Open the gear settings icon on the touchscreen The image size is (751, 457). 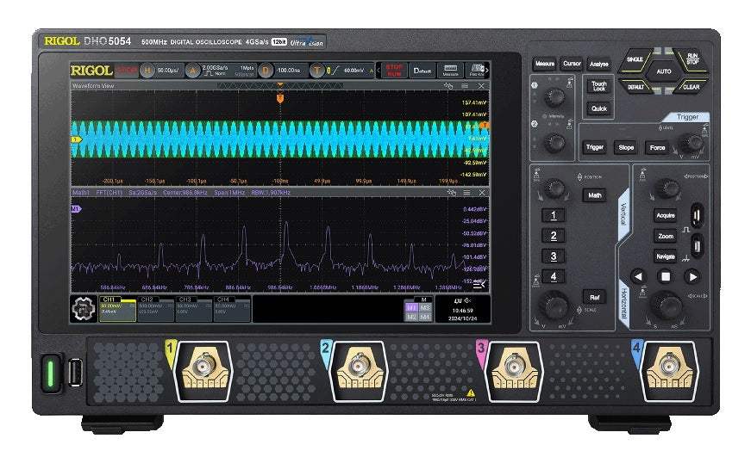[x=84, y=308]
